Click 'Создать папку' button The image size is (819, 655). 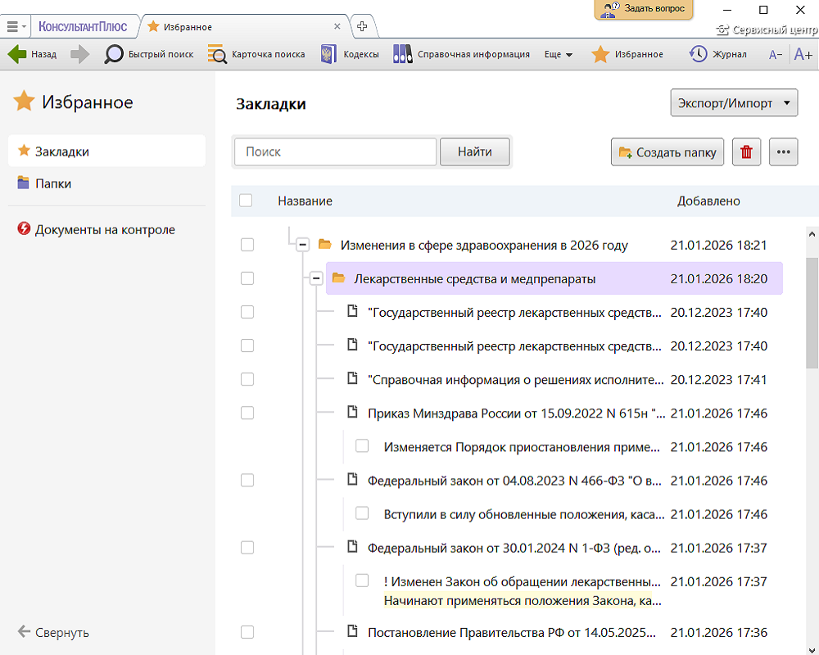pyautogui.click(x=667, y=152)
